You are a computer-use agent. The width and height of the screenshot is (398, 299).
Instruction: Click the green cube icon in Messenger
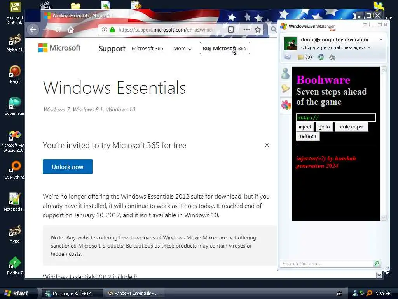(x=321, y=57)
